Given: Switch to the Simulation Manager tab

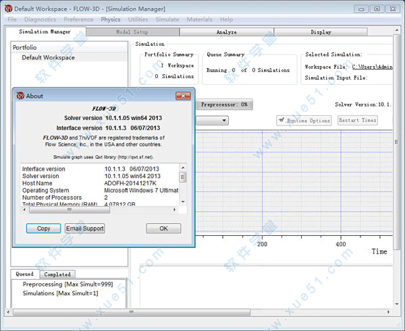Looking at the screenshot, I should (x=45, y=32).
